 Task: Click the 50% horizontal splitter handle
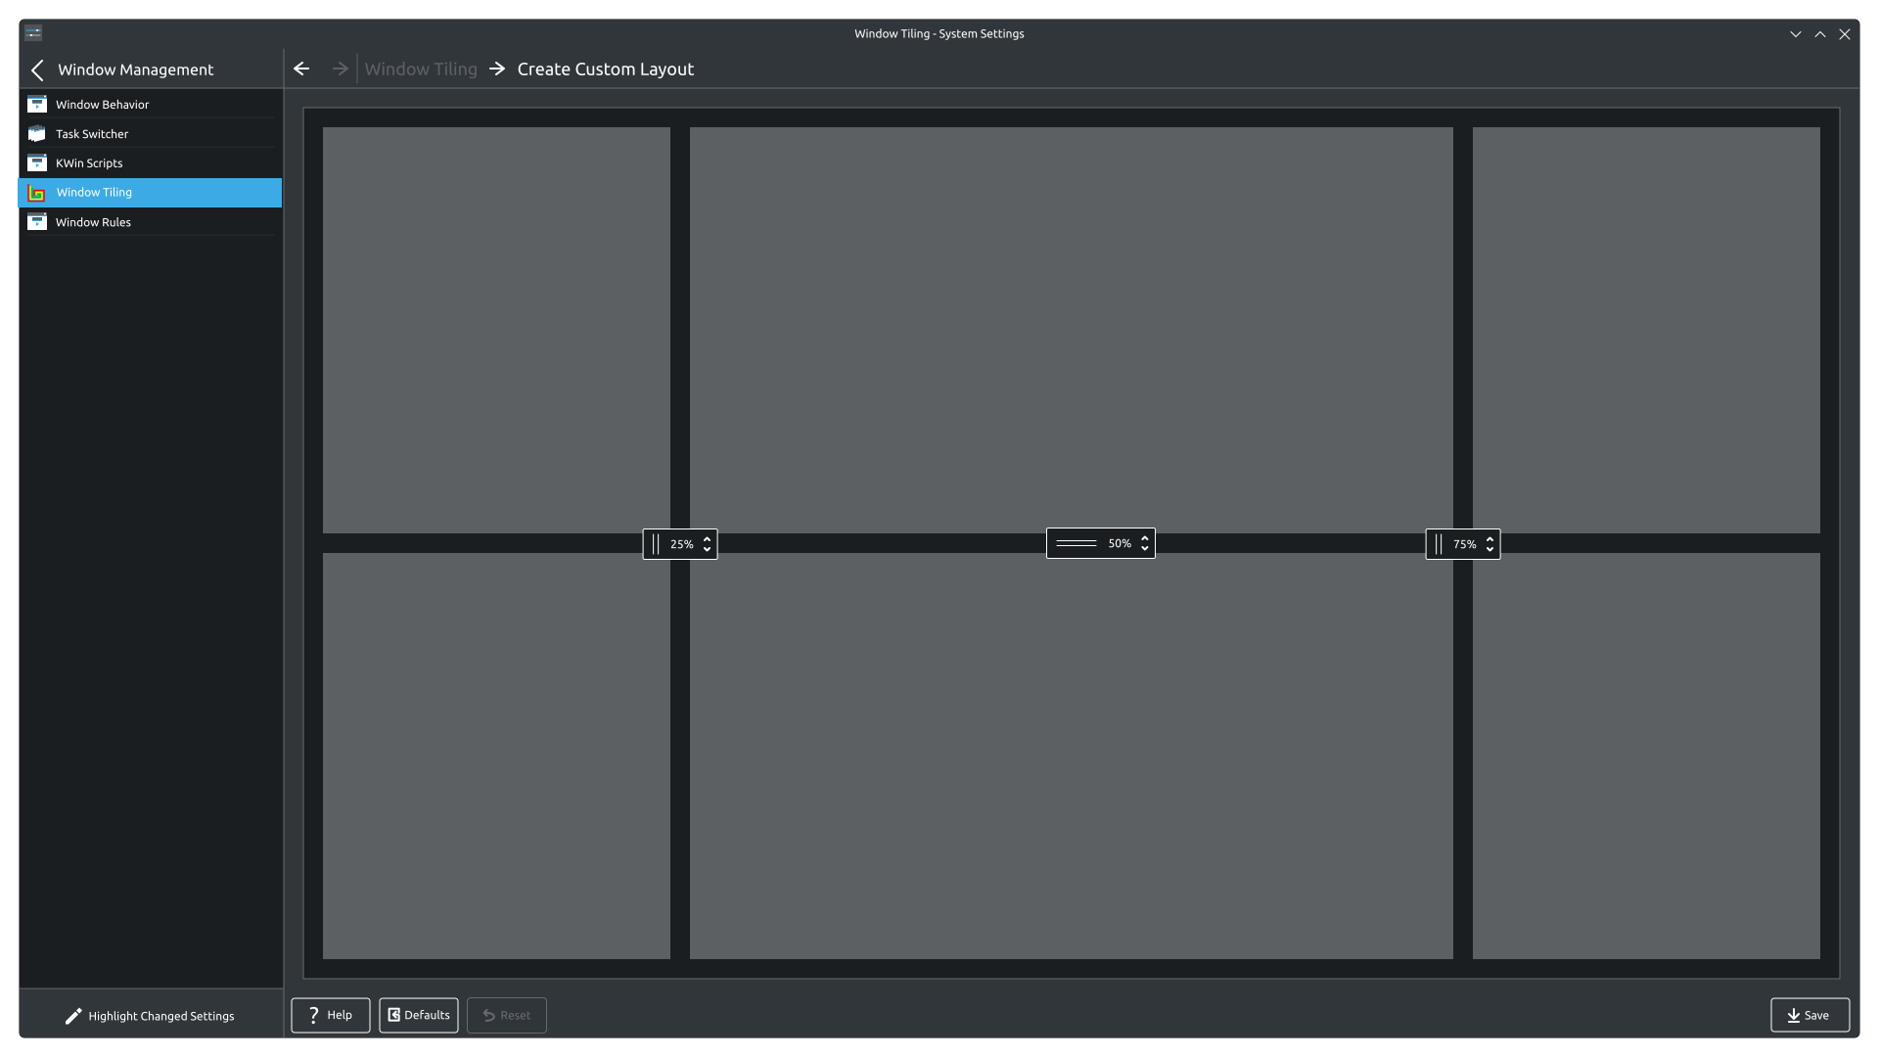tap(1077, 543)
